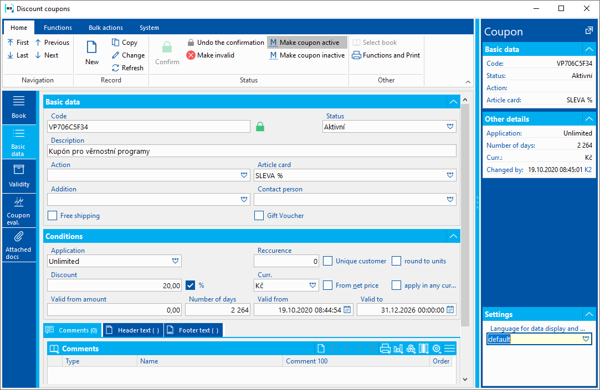Screen dimensions: 600x390
Task: Click the Recurrence number field
Action: (x=286, y=261)
